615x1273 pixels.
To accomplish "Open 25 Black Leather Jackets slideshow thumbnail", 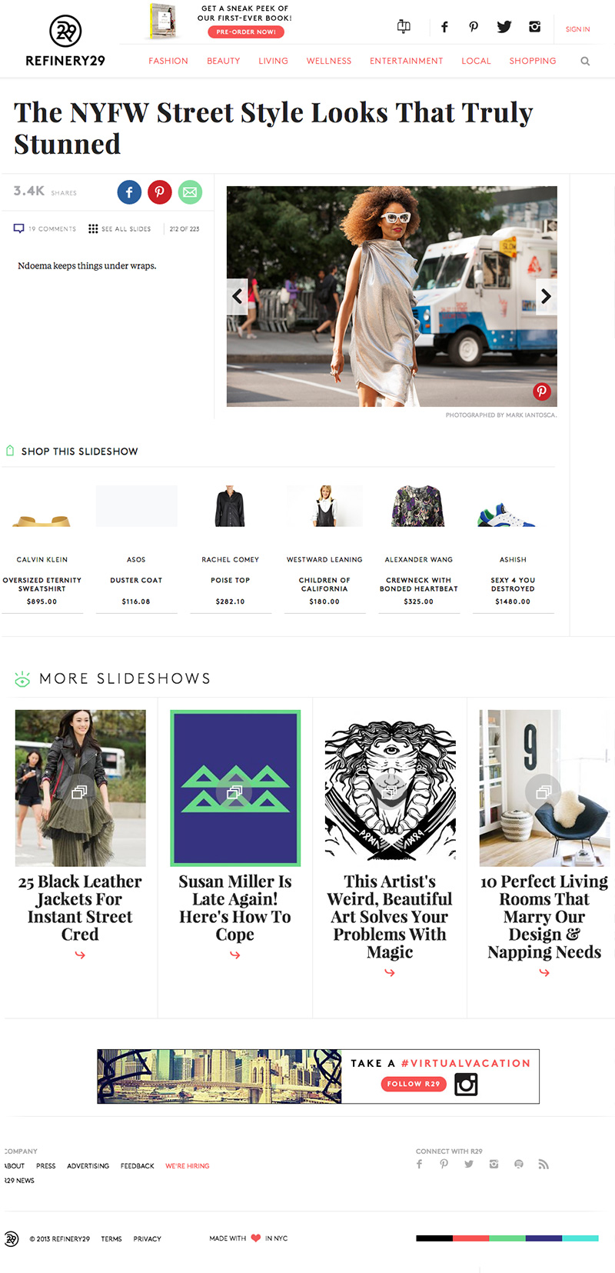I will click(x=80, y=788).
